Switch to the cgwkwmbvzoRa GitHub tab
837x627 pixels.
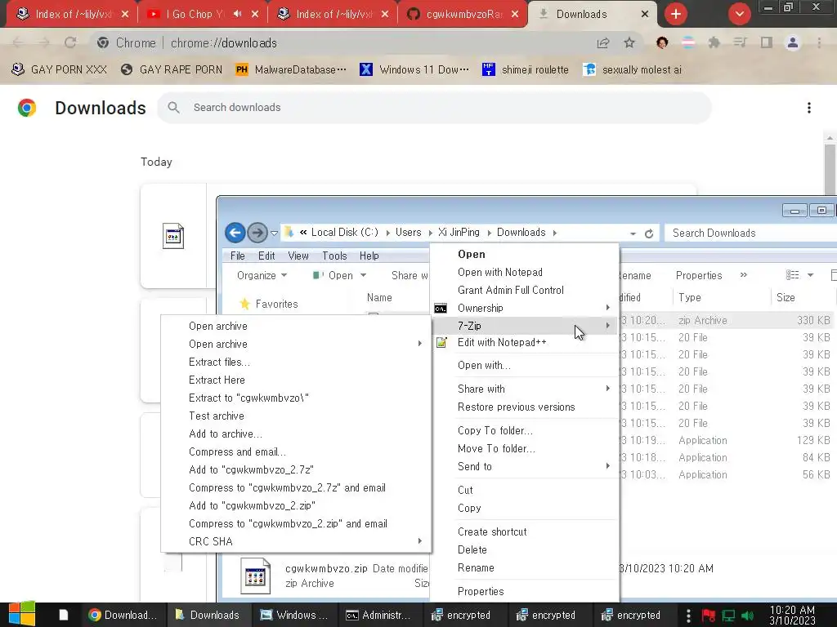[463, 15]
